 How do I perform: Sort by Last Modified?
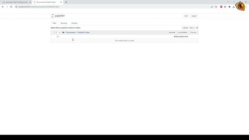[182, 32]
